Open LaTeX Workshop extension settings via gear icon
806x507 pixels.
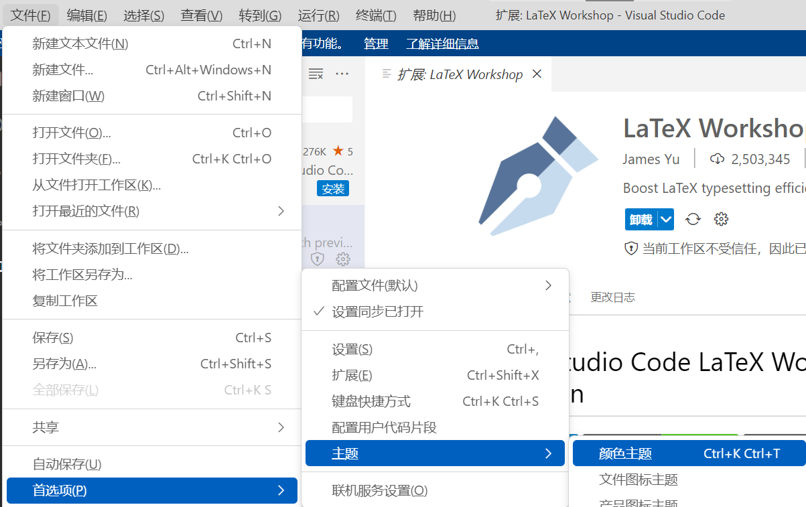click(x=720, y=219)
